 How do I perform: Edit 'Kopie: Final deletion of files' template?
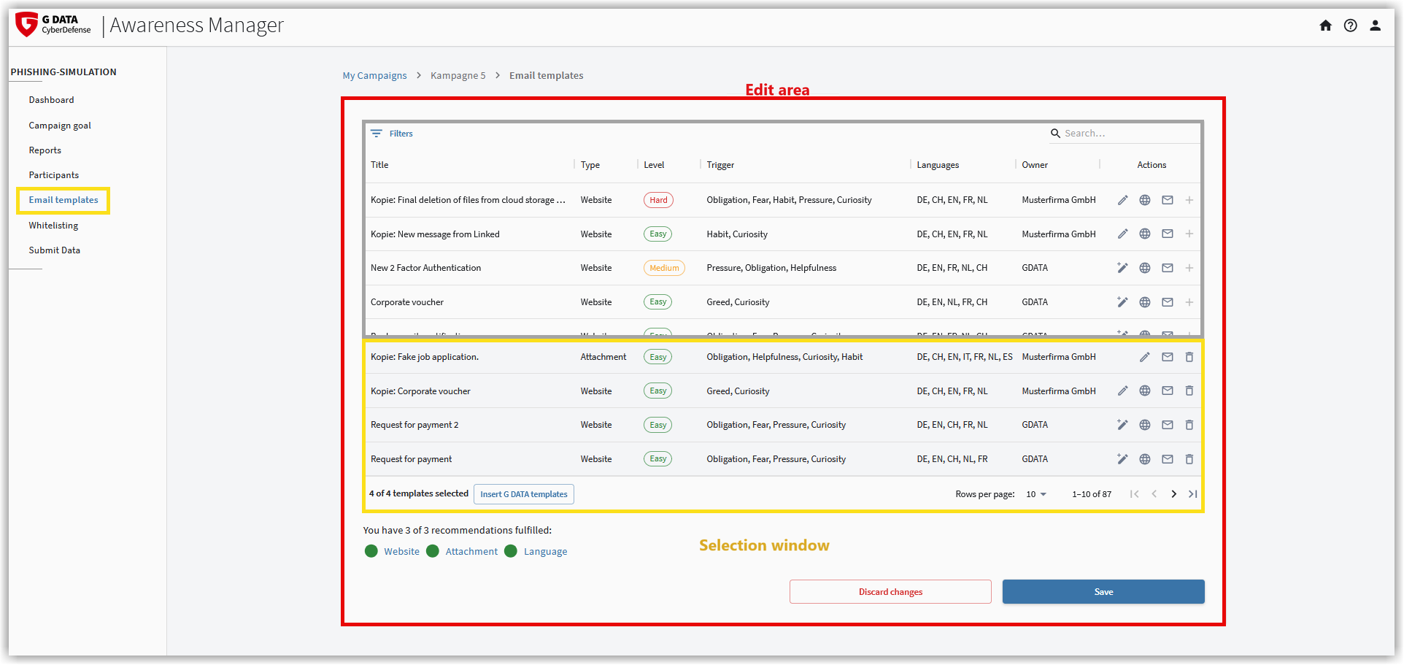pos(1123,200)
